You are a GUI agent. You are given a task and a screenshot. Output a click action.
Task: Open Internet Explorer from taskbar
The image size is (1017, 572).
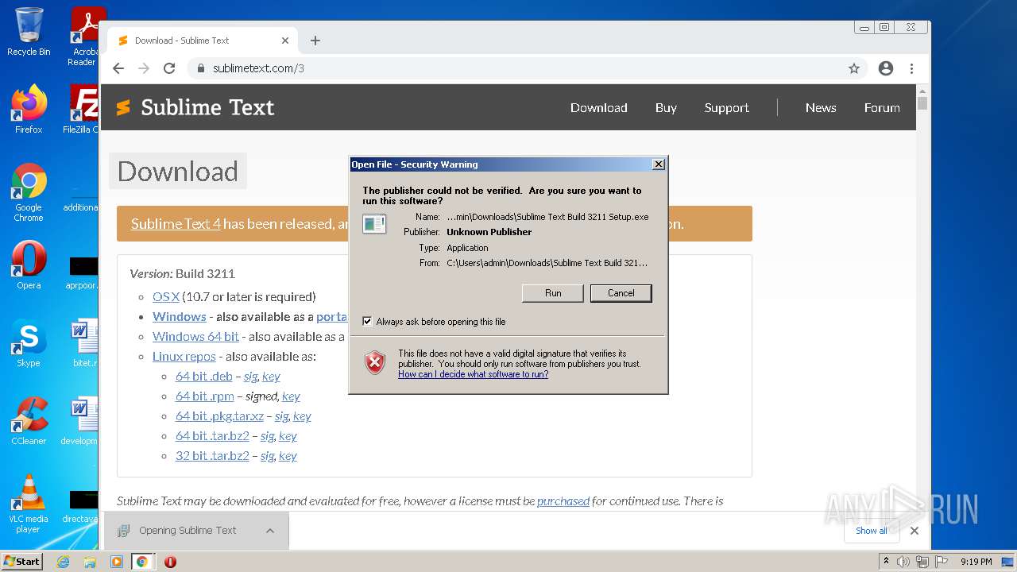coord(63,562)
